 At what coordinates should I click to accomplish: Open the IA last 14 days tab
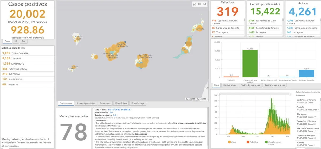click(x=138, y=103)
